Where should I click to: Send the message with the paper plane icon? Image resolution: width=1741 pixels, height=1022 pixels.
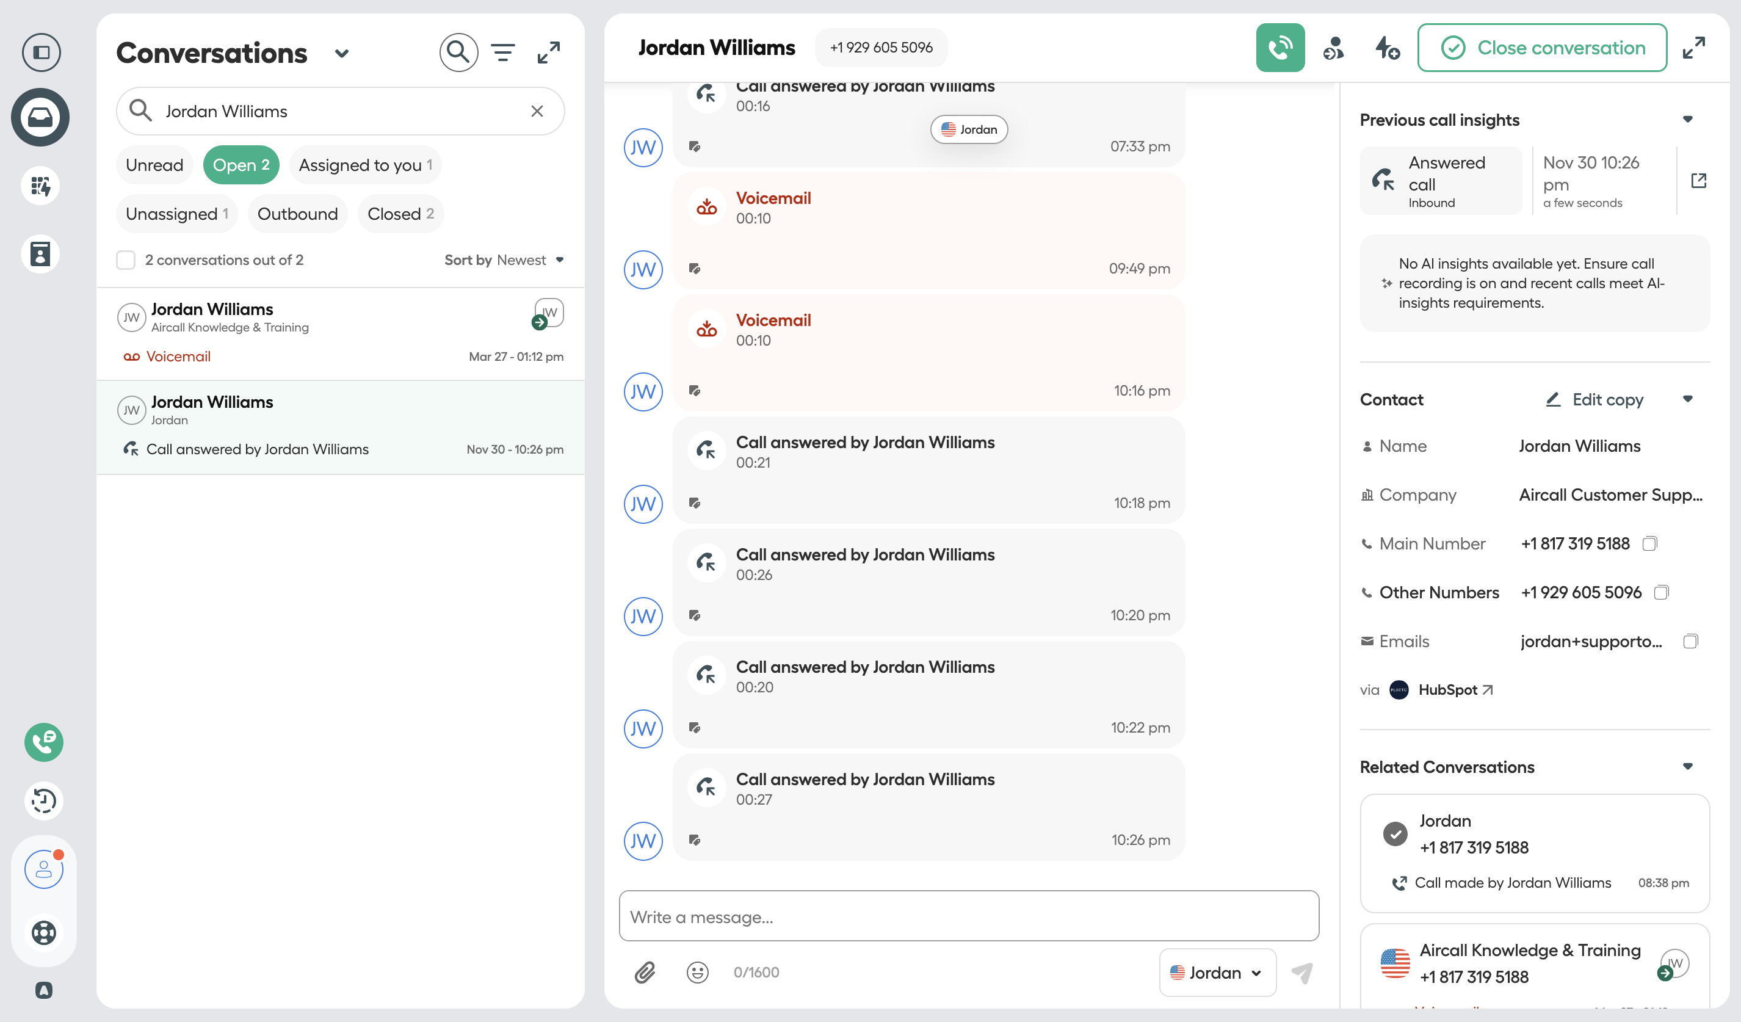(1302, 973)
